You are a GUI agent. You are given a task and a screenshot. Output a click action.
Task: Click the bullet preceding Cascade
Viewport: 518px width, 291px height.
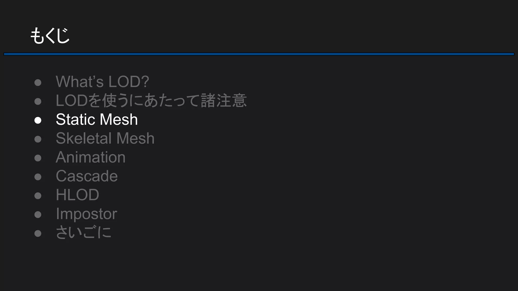38,177
